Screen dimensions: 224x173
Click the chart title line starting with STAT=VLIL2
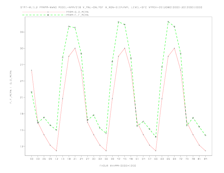pyautogui.click(x=111, y=7)
